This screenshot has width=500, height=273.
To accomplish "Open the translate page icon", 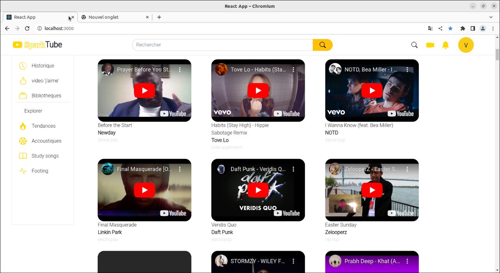I will click(x=430, y=29).
